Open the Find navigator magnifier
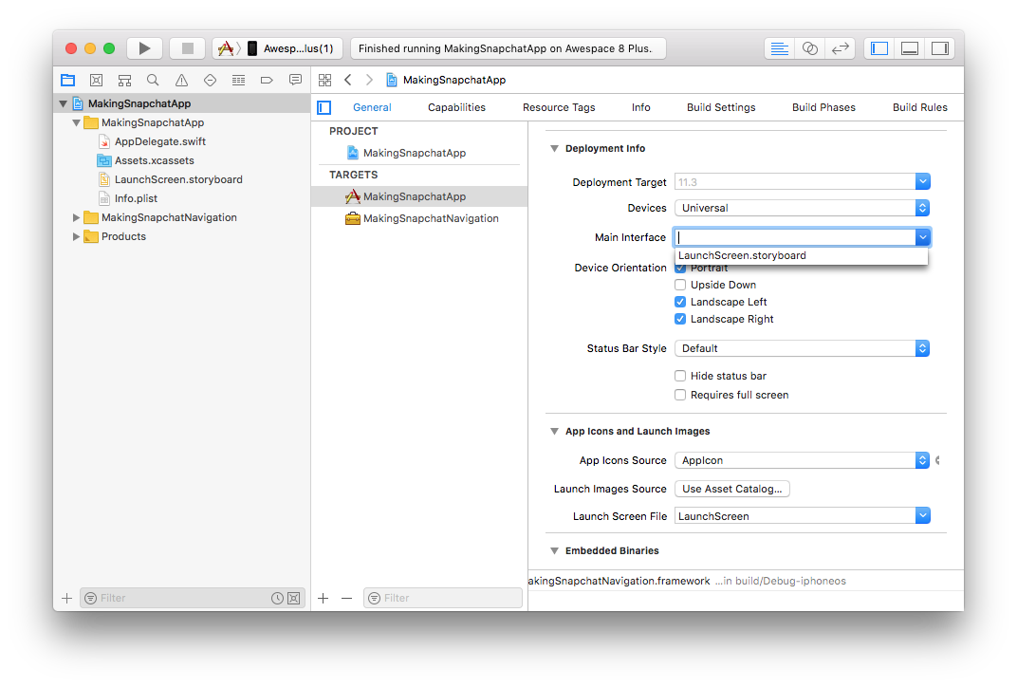 [153, 81]
